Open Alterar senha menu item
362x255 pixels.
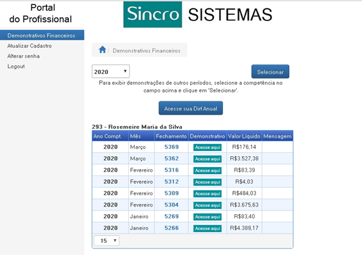[x=24, y=56]
